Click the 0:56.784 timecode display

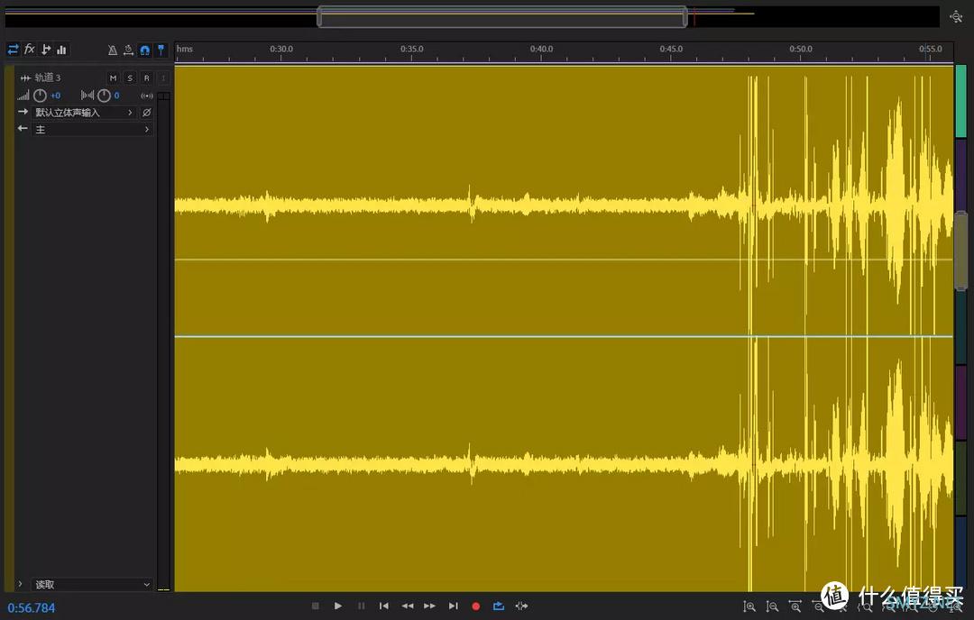click(x=31, y=607)
